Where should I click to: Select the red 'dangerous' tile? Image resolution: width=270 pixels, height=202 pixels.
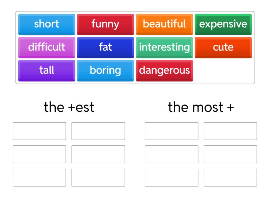click(x=164, y=70)
